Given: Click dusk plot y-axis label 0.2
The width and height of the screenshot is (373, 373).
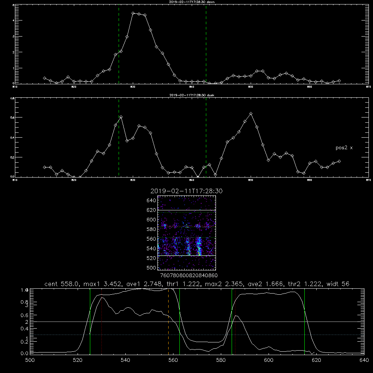Looking at the screenshot, I should coord(13,157).
